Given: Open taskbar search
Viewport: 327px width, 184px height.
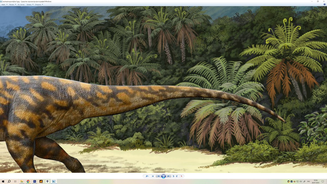Looking at the screenshot, I should [x=9, y=181].
